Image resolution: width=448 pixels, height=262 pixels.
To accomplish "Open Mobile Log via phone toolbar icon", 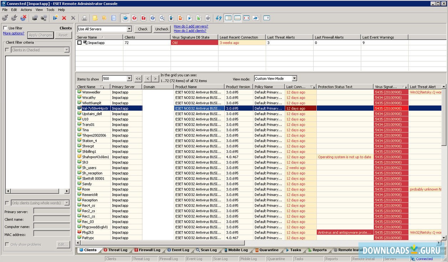I will [171, 18].
